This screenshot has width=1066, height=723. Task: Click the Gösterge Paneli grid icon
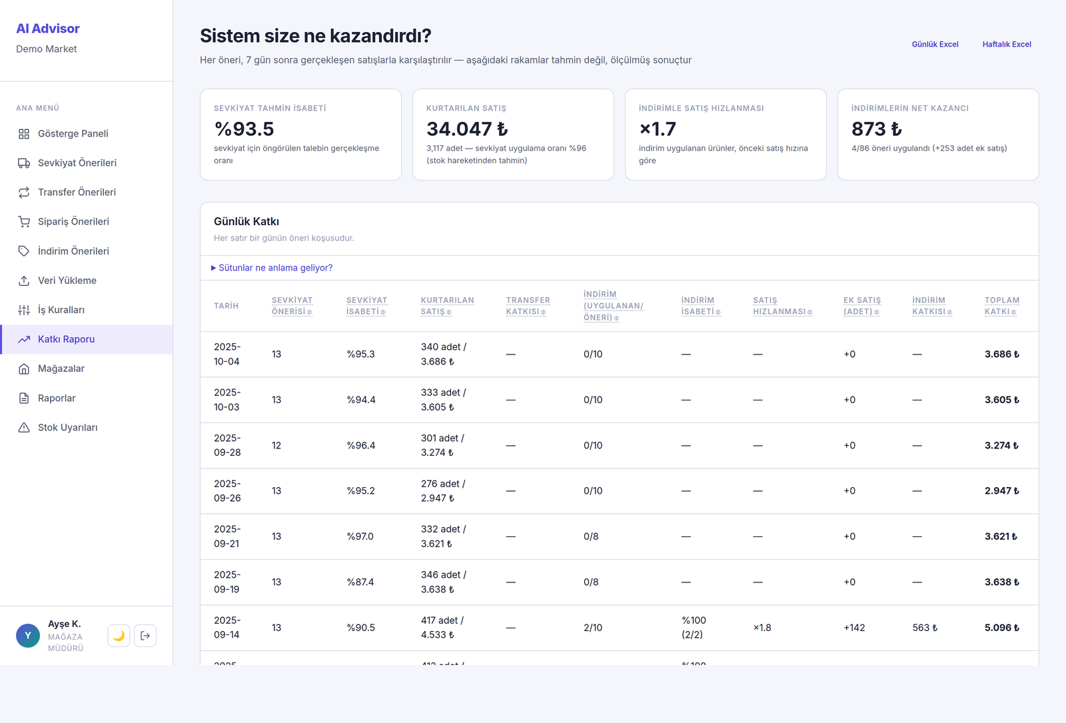[x=24, y=134]
